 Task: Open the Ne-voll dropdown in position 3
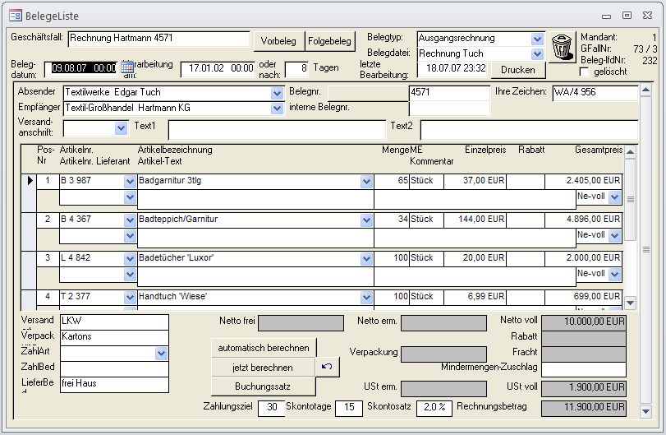(x=614, y=275)
